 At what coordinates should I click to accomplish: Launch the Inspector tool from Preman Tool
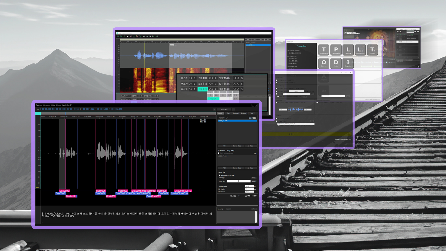[348, 63]
